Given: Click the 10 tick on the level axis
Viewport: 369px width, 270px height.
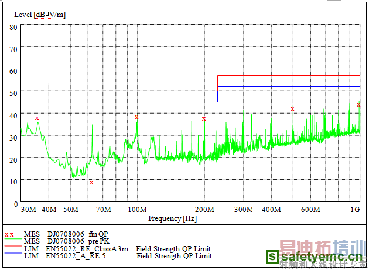Looking at the screenshot, I should coord(13,182).
